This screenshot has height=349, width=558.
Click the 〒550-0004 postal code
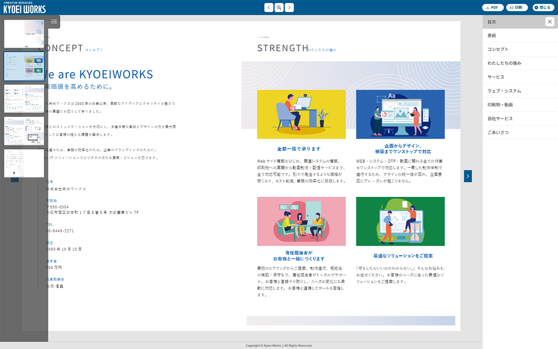57,207
